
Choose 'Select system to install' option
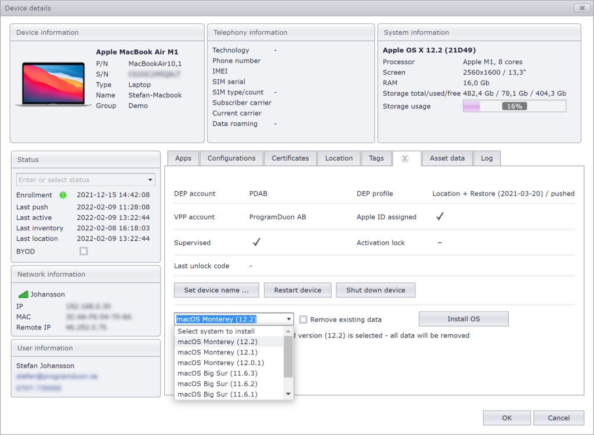tap(229, 331)
